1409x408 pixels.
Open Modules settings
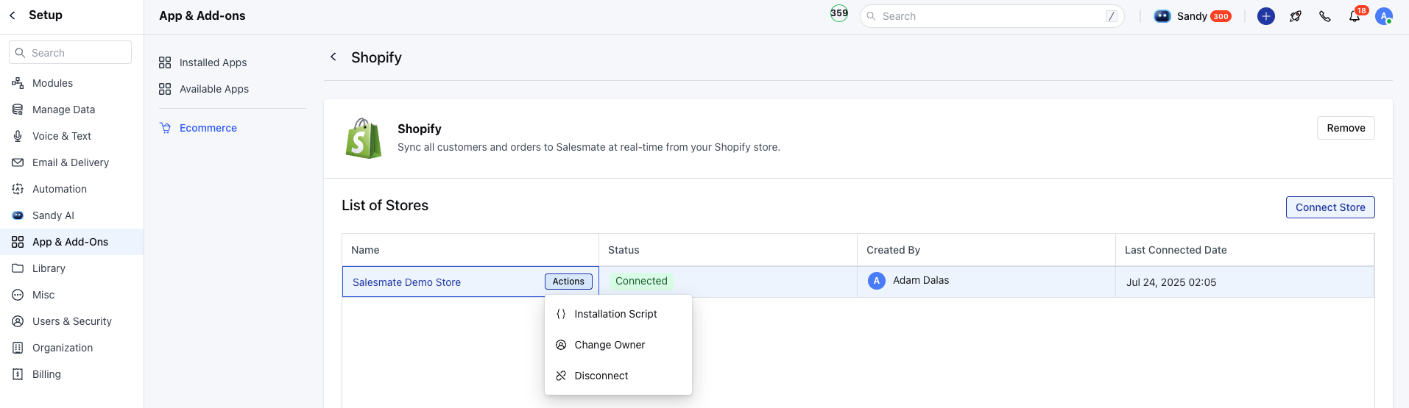52,83
